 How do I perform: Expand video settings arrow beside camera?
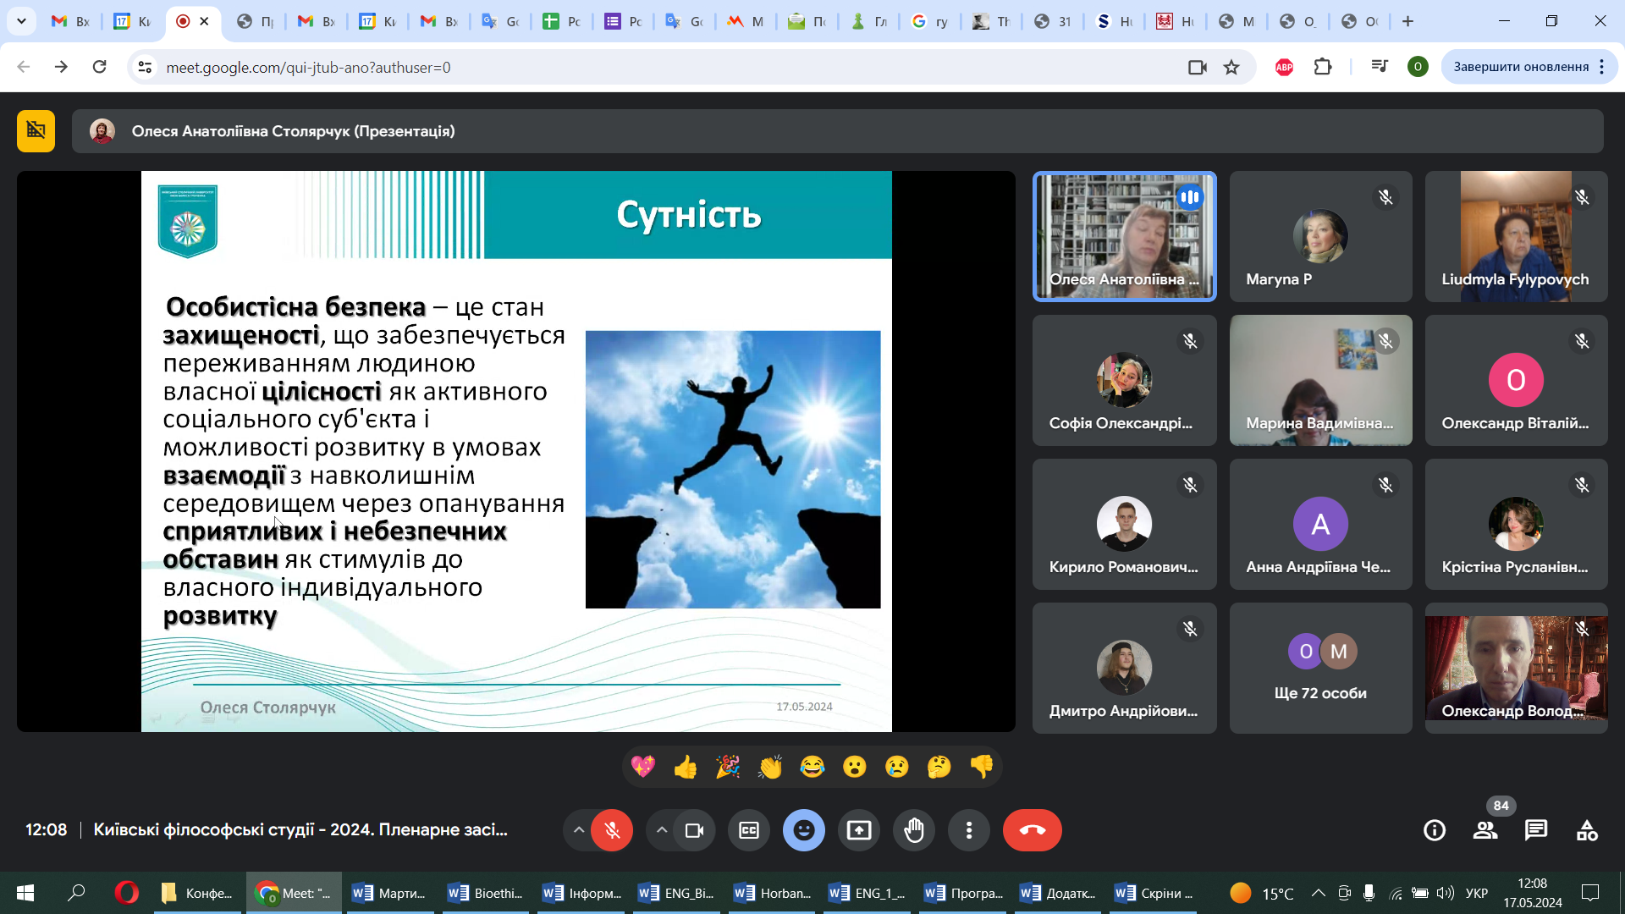click(x=662, y=830)
